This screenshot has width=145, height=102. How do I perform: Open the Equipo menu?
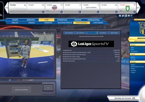click(x=15, y=20)
